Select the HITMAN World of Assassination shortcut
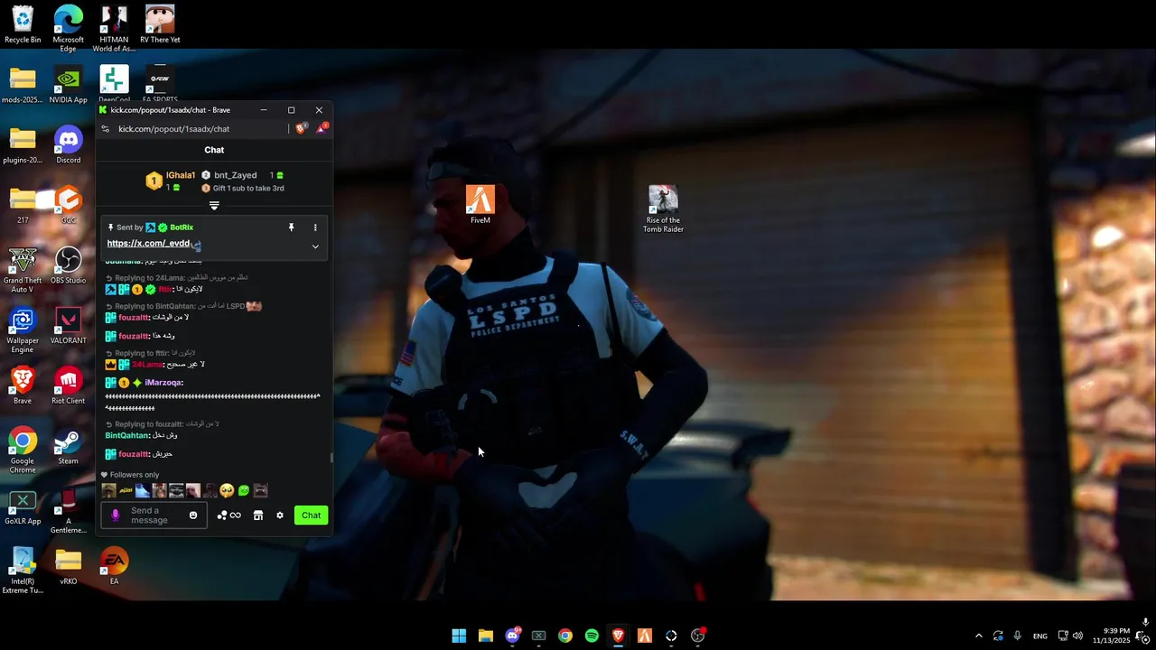The height and width of the screenshot is (650, 1156). coord(114,29)
